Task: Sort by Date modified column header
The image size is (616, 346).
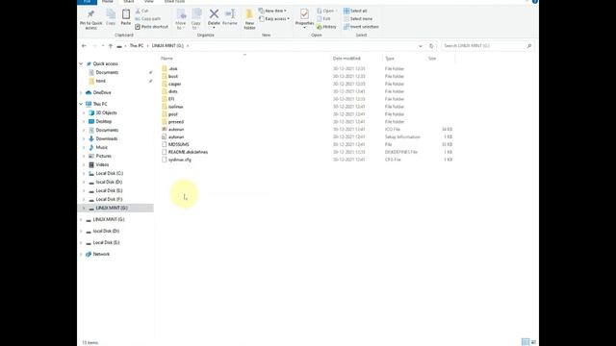Action: [x=346, y=58]
